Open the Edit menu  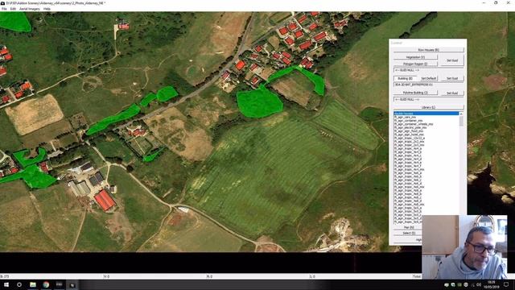(x=13, y=9)
